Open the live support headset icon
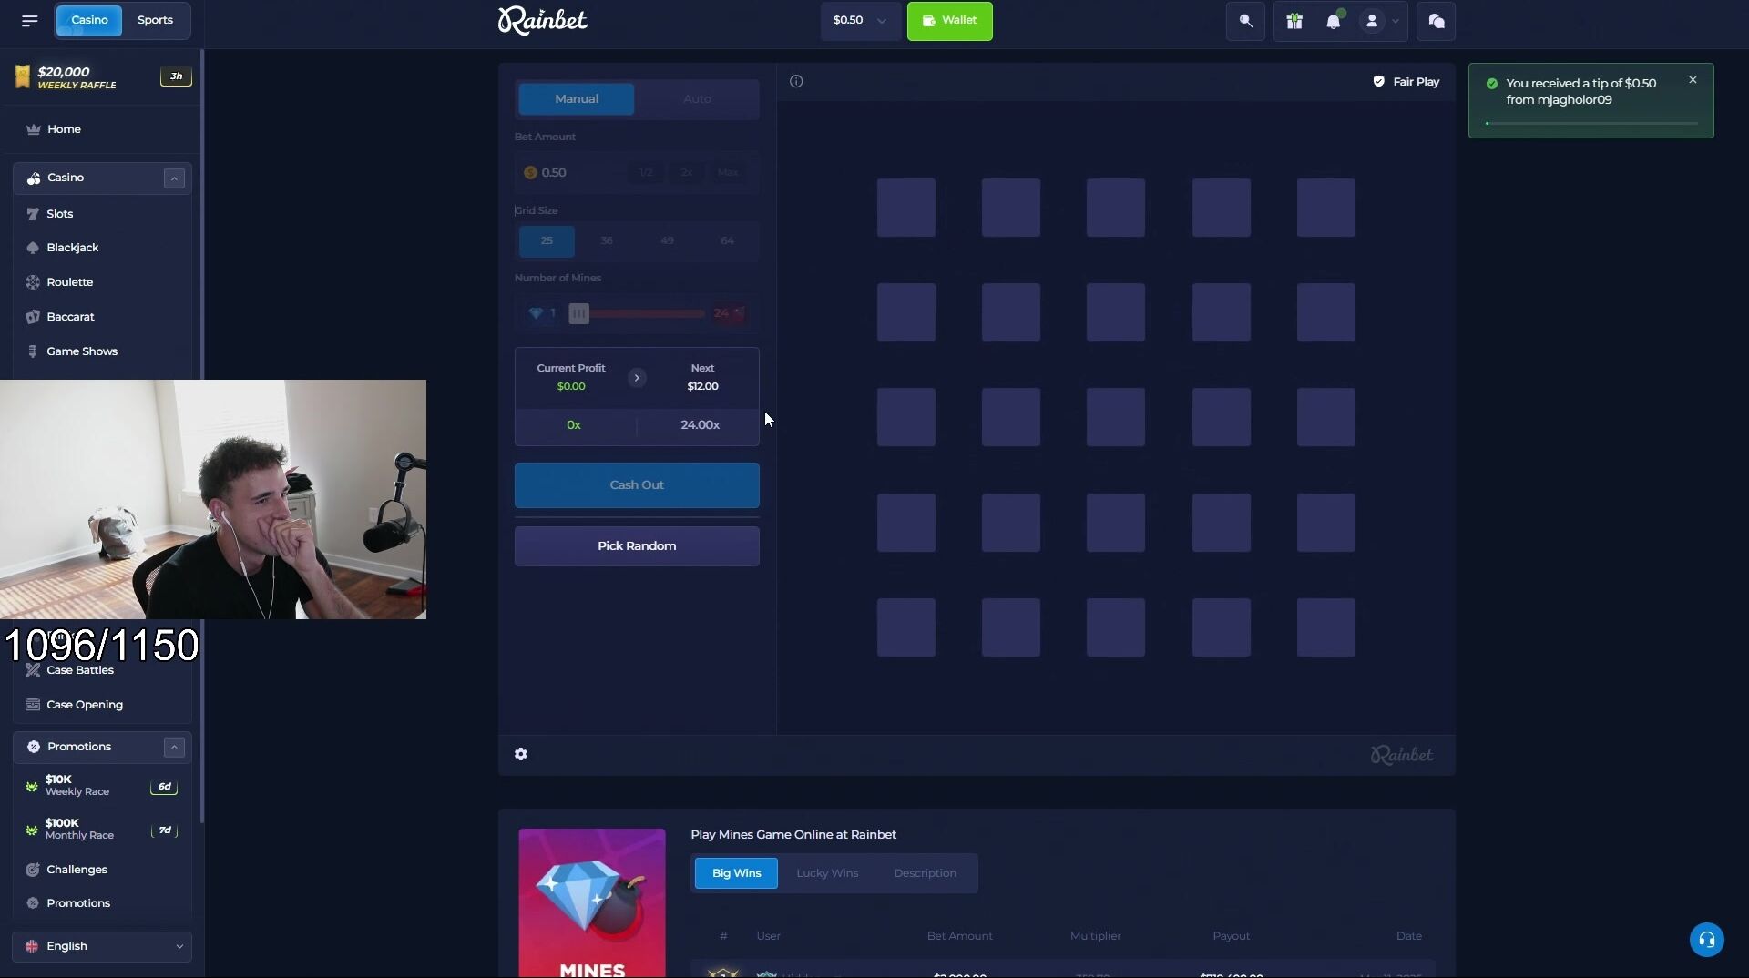The image size is (1749, 978). (1707, 940)
